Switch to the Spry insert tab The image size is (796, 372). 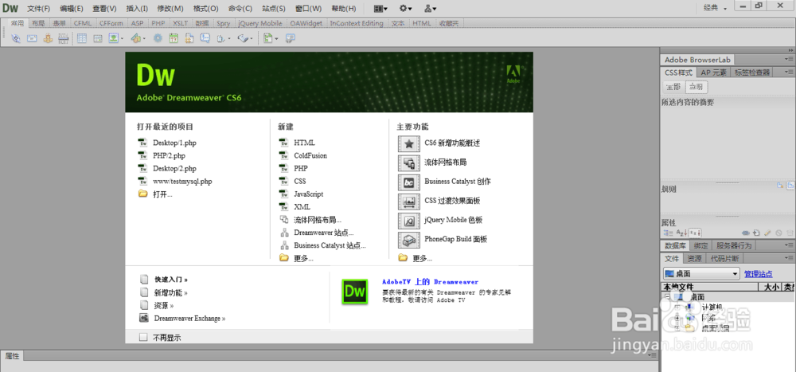point(223,23)
